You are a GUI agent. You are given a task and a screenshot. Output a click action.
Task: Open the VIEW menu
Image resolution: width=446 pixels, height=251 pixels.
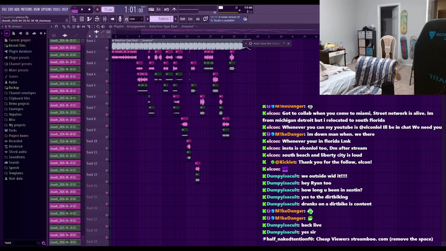pos(37,9)
